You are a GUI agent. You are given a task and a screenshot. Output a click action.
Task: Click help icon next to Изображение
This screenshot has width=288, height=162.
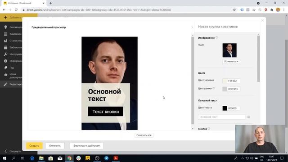(x=216, y=37)
